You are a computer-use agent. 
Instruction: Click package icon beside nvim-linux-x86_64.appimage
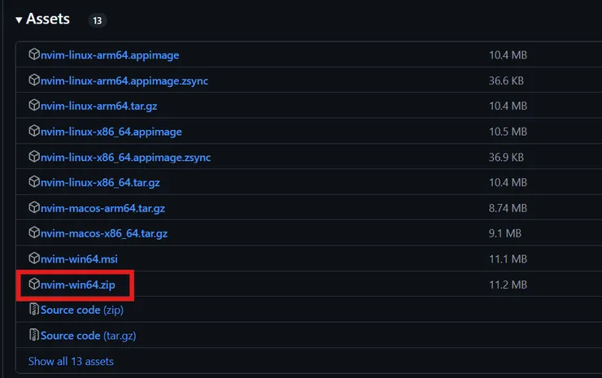click(x=34, y=132)
